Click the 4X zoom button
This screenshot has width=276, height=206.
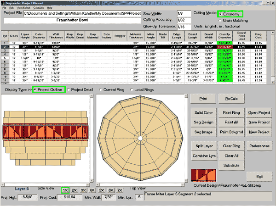tap(92, 190)
